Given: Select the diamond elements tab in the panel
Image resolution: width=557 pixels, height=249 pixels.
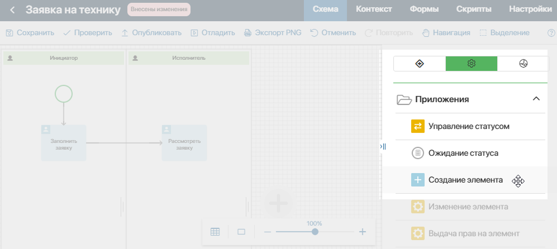Looking at the screenshot, I should pos(420,64).
